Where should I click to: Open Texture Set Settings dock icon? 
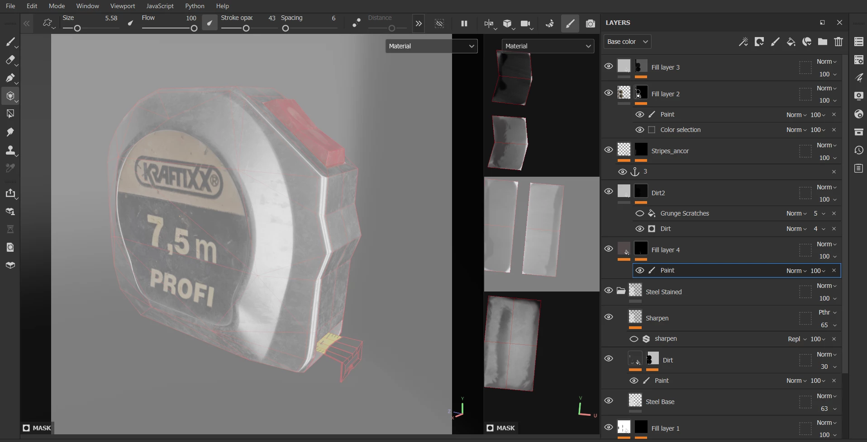[859, 60]
